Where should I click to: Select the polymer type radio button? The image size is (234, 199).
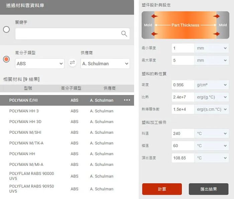coord(6,59)
